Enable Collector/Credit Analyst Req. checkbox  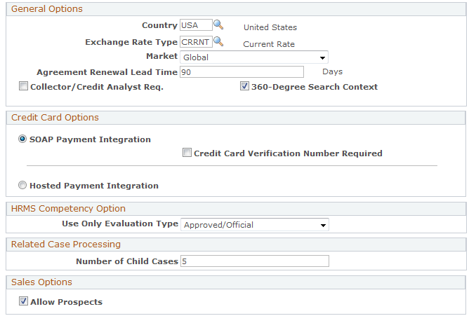click(23, 86)
